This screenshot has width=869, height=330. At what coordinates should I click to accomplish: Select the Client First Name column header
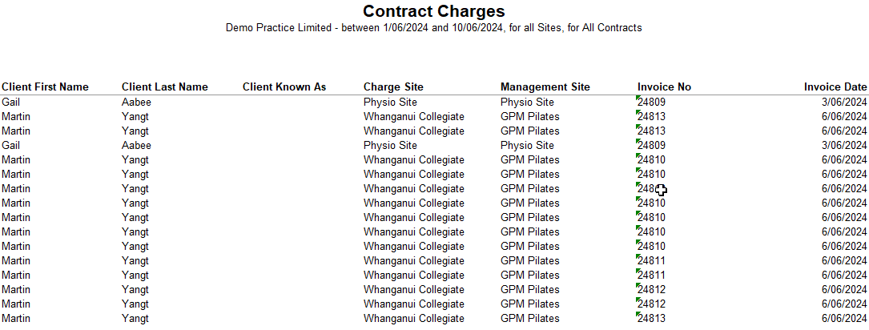[46, 87]
